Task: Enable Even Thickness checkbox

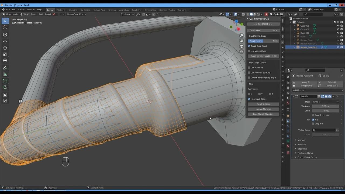Action: click(x=313, y=115)
